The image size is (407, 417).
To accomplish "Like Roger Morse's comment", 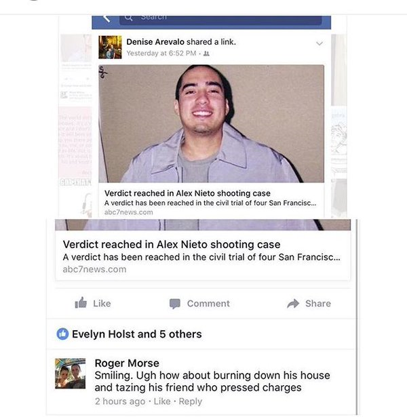I will (x=162, y=401).
